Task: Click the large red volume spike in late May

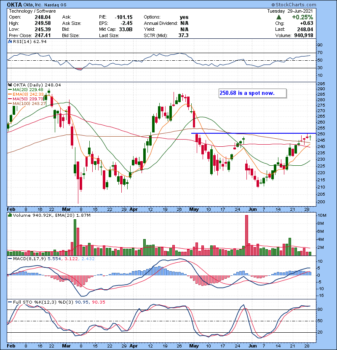Action: (x=246, y=235)
